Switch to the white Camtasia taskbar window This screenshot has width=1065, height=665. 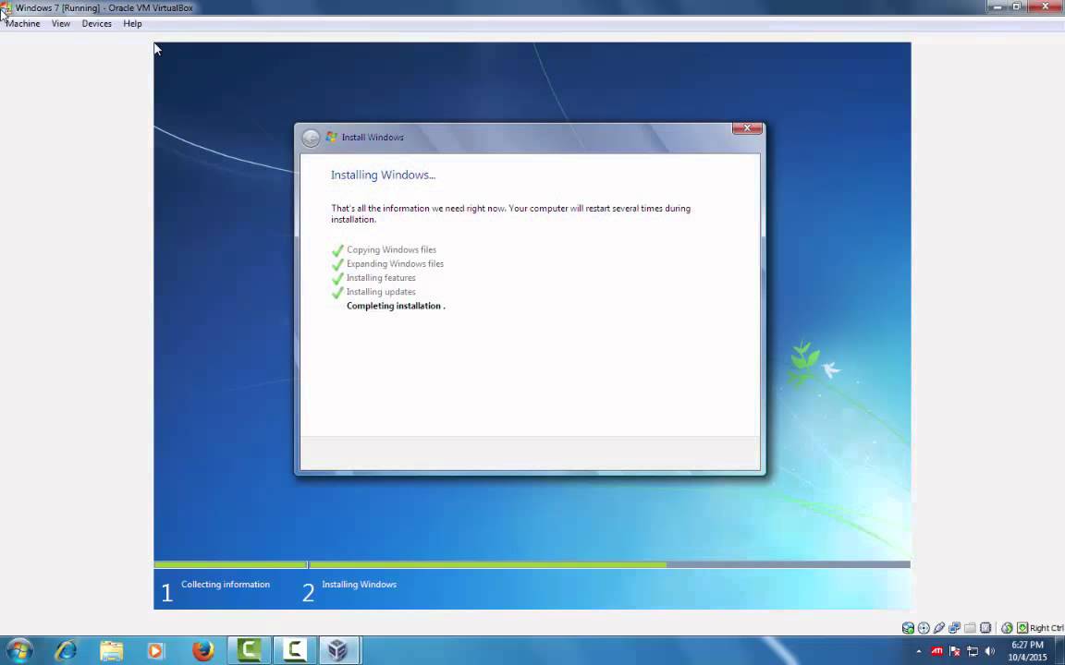coord(294,651)
